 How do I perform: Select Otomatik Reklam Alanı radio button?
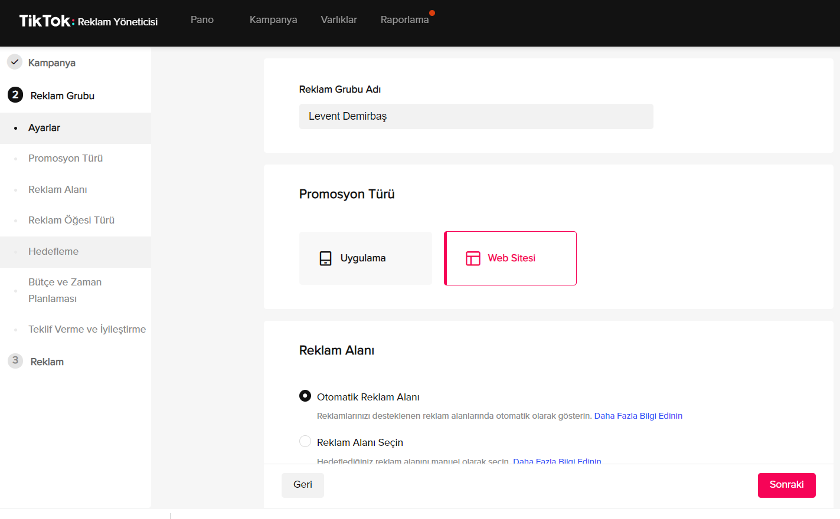click(x=305, y=396)
